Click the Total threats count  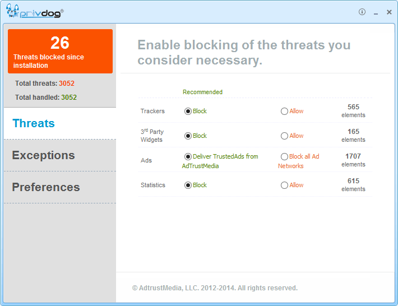point(66,84)
